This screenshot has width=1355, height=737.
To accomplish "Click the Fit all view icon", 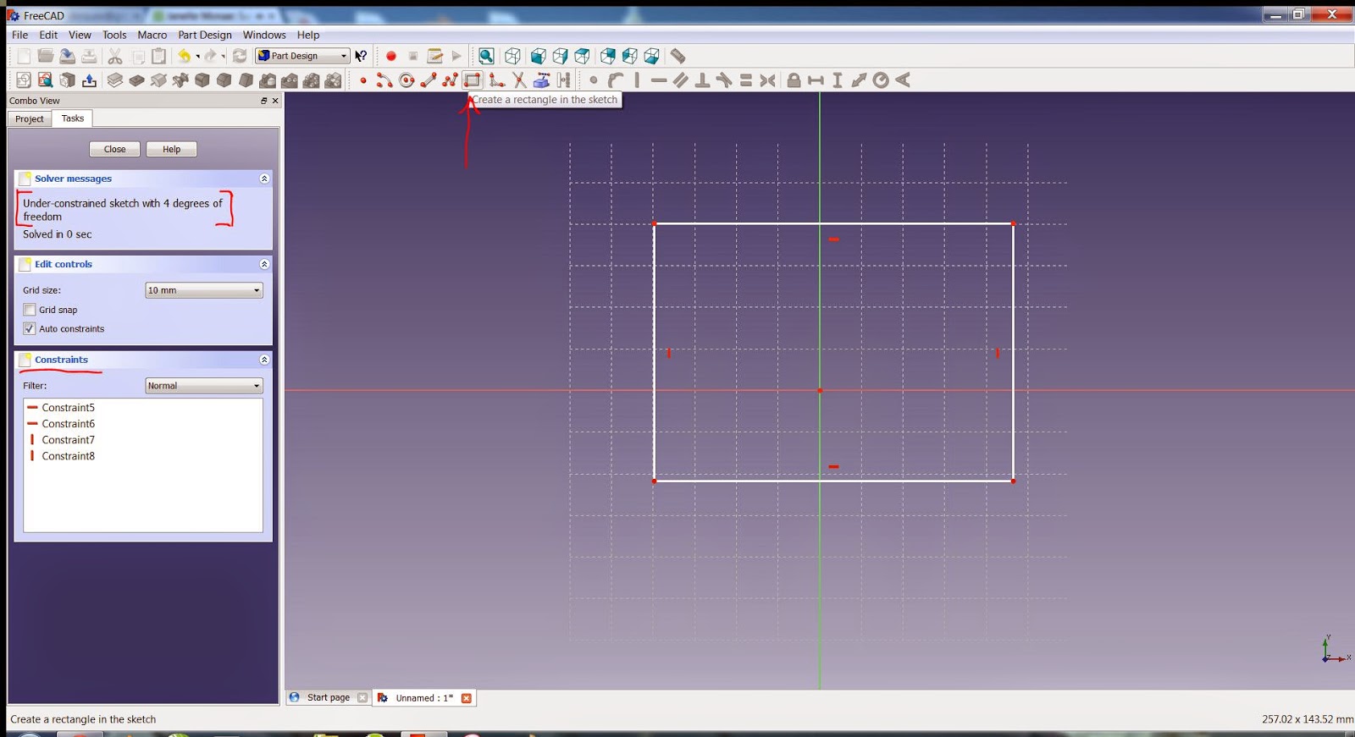I will (x=486, y=56).
